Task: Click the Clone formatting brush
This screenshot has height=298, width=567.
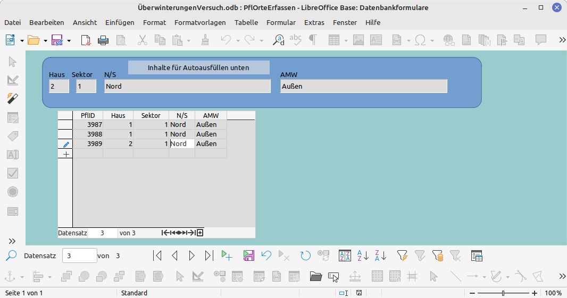Action: click(205, 40)
